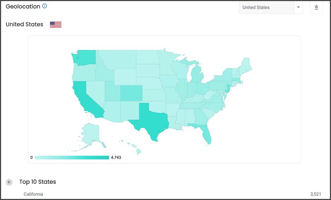Select Colorado on the map
Image resolution: width=331 pixels, height=200 pixels.
131,93
